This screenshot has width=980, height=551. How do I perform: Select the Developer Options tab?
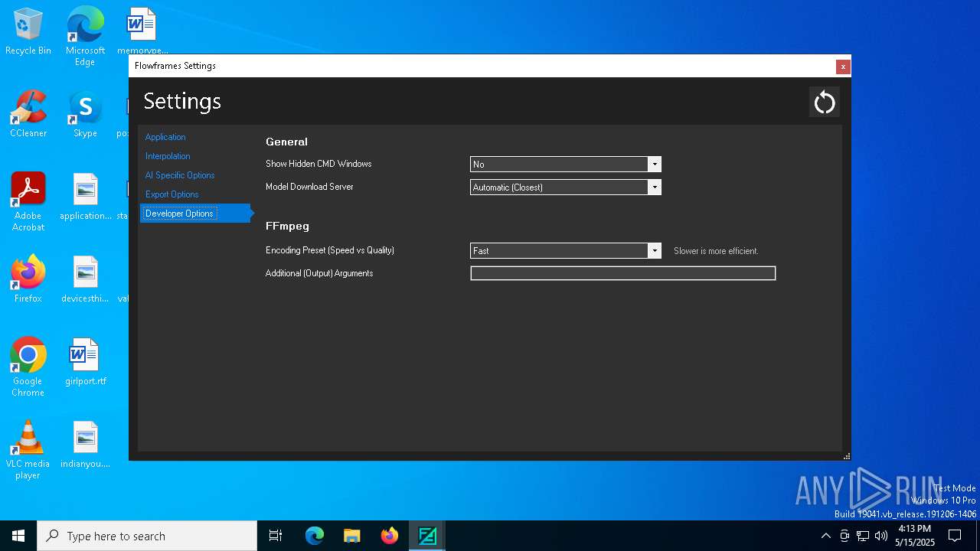(x=195, y=214)
